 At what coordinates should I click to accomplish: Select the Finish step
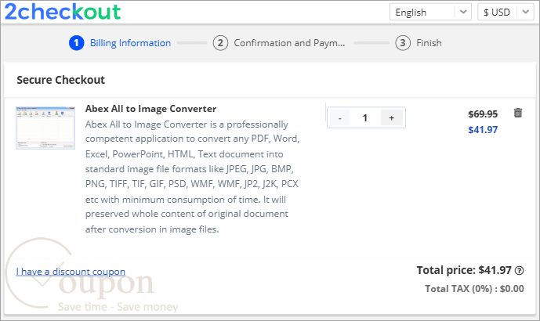click(429, 43)
